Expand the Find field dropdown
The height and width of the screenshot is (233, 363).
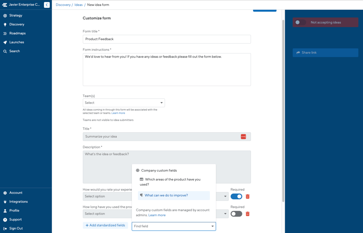[212, 226]
